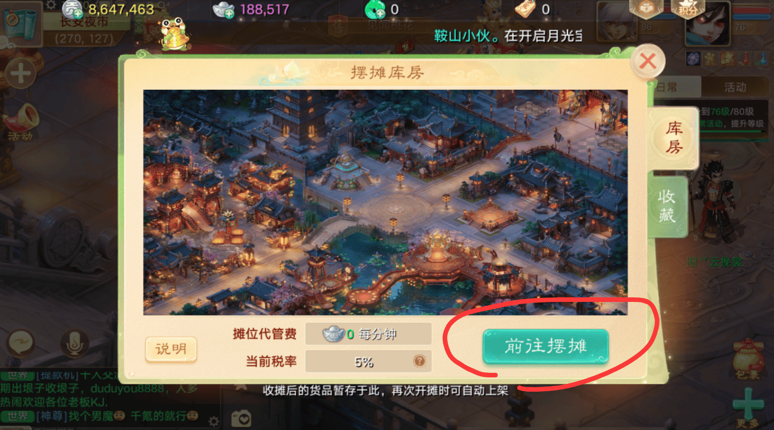Open the 积分 points badge
The image size is (774, 430).
click(x=688, y=10)
